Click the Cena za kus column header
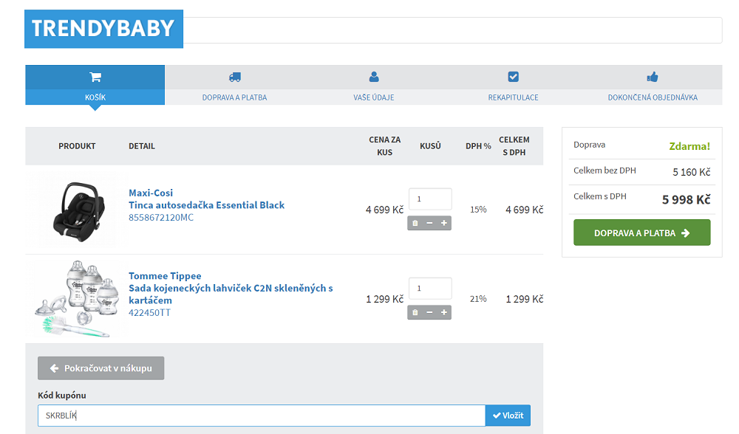 point(384,146)
